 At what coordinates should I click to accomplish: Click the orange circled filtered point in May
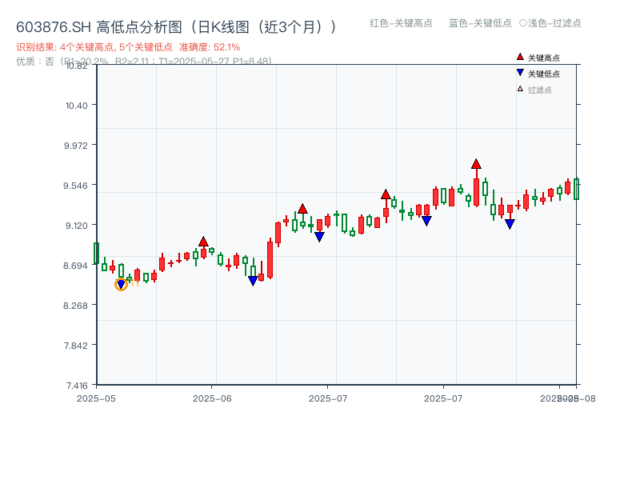click(122, 284)
